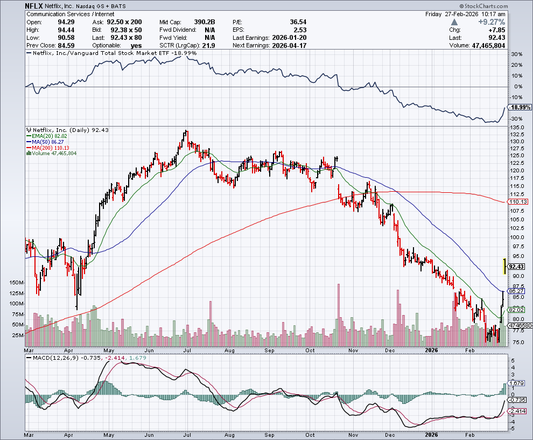Click the 2026 marker on bottom time axis
533x440 pixels.
tap(431, 434)
